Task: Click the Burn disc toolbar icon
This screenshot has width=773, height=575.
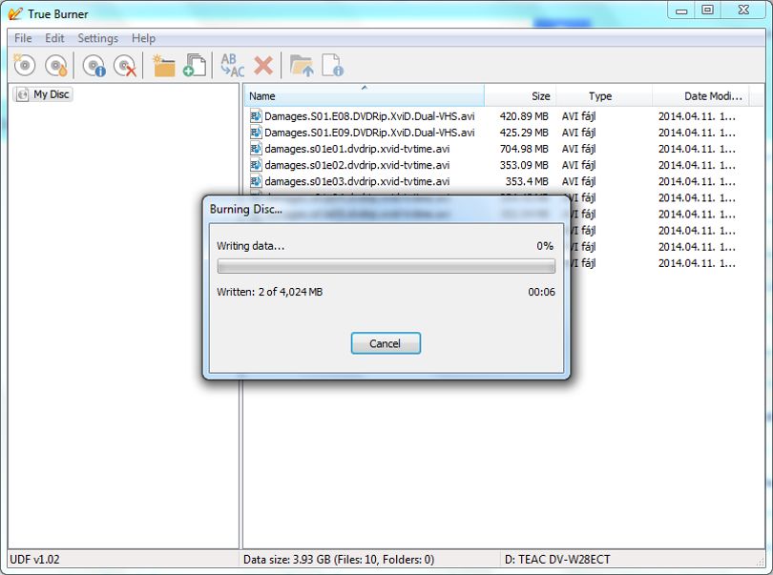Action: coord(56,65)
